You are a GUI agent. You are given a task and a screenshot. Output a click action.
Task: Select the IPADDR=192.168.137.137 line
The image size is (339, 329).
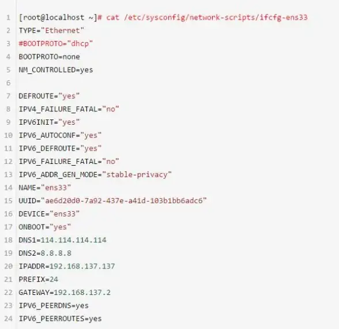tap(67, 266)
